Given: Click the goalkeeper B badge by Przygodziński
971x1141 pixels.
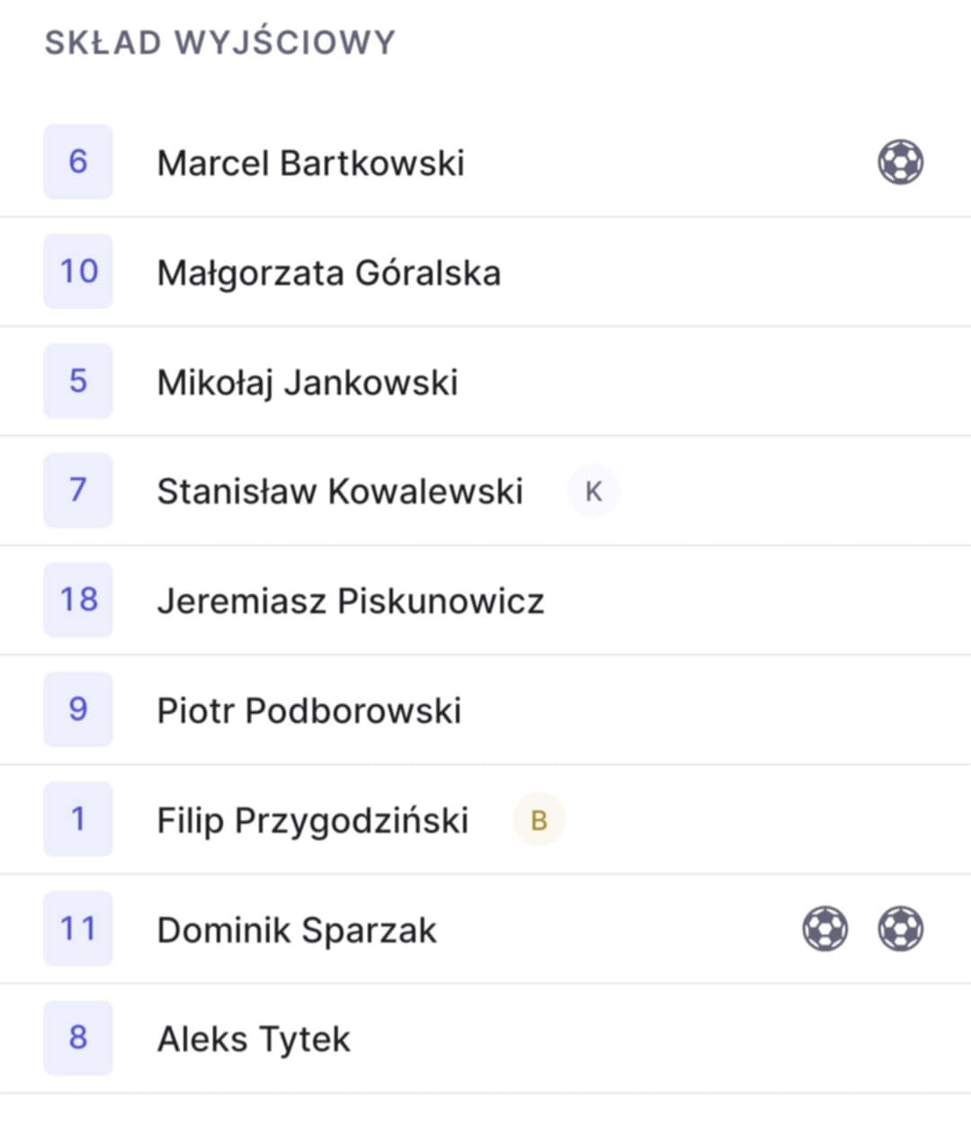Looking at the screenshot, I should pyautogui.click(x=539, y=820).
